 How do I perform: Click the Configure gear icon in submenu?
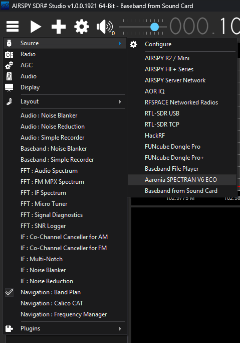(133, 44)
